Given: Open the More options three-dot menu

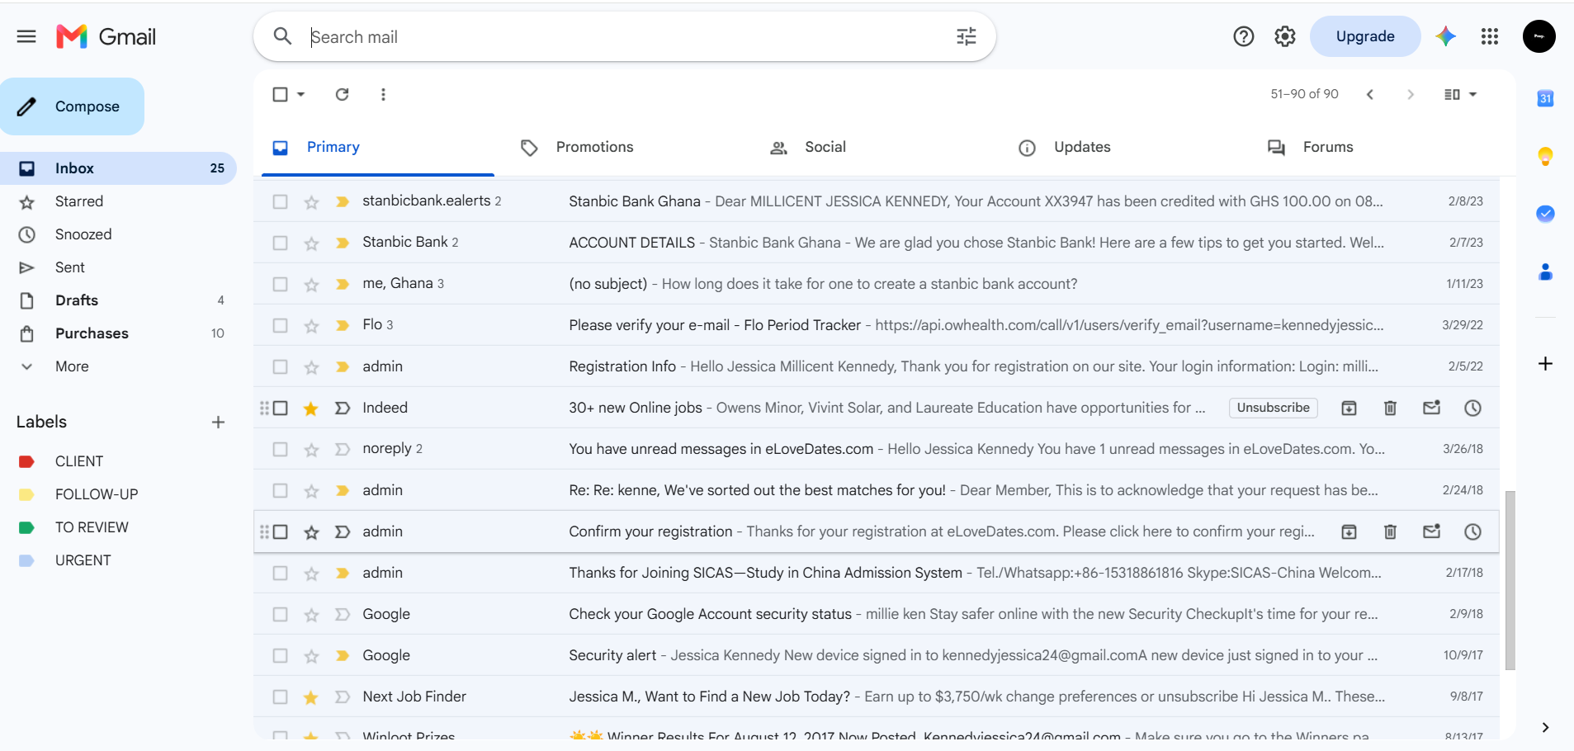Looking at the screenshot, I should (383, 94).
